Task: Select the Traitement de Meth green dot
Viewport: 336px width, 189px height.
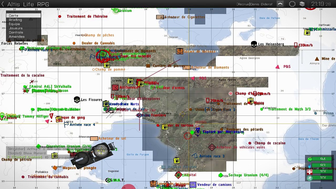Action: (x=262, y=109)
